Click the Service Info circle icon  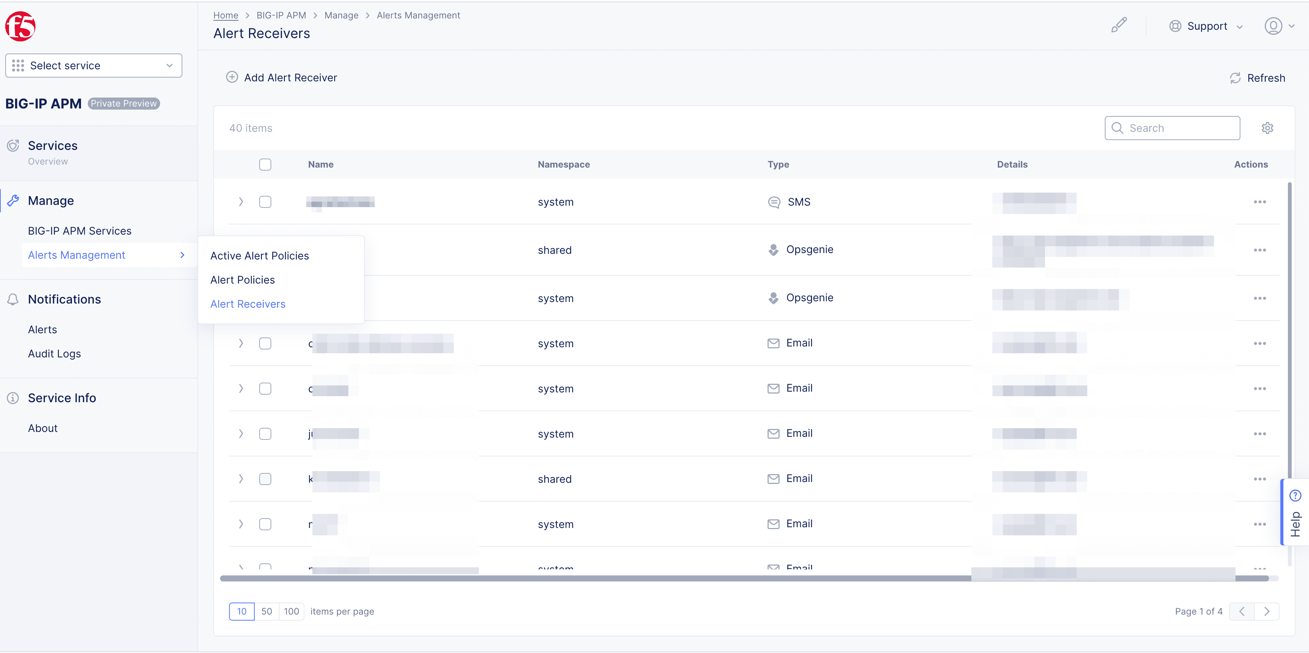point(13,398)
